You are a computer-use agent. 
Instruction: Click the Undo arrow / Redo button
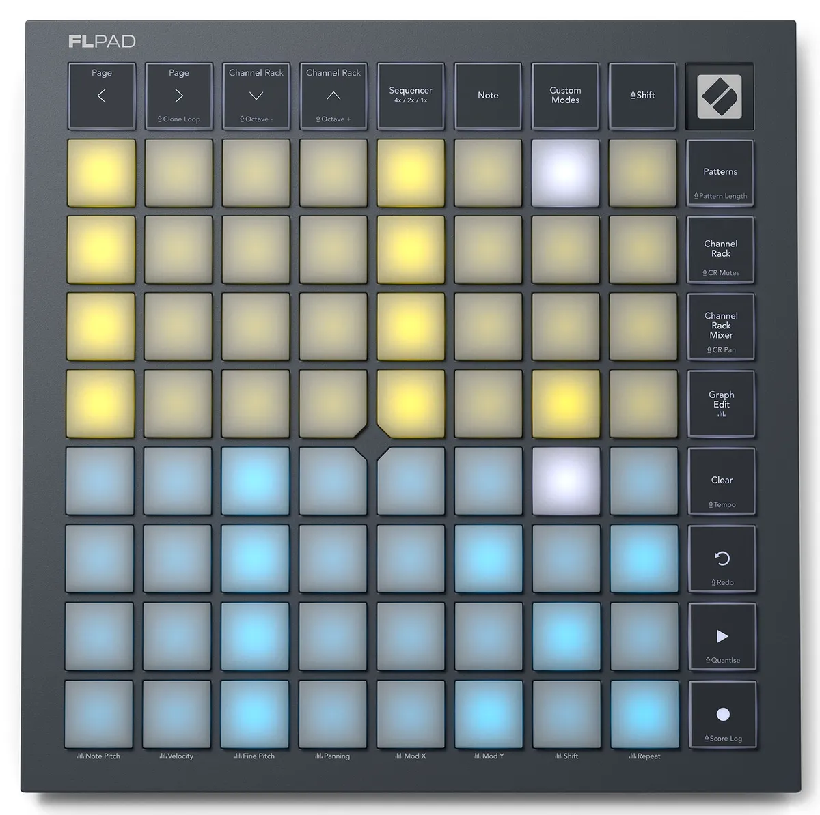722,559
